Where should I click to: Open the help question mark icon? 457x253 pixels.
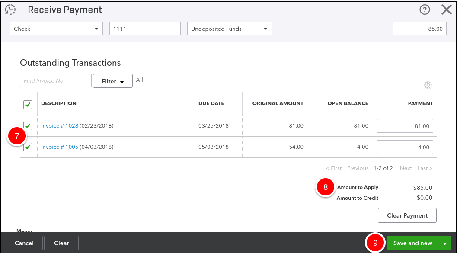[425, 10]
